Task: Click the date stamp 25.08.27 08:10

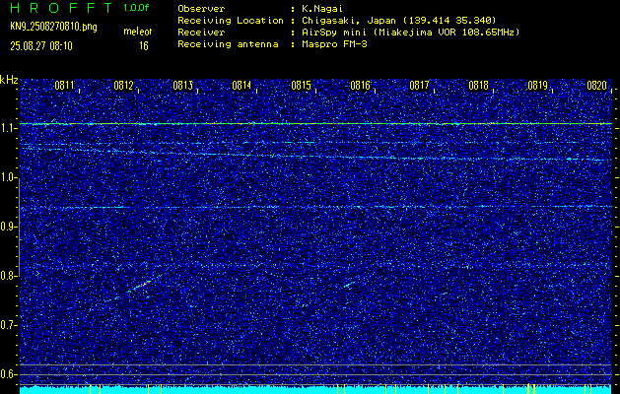Action: 41,46
